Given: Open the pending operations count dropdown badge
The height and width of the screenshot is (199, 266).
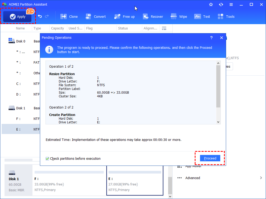Looking at the screenshot, I should click(30, 11).
